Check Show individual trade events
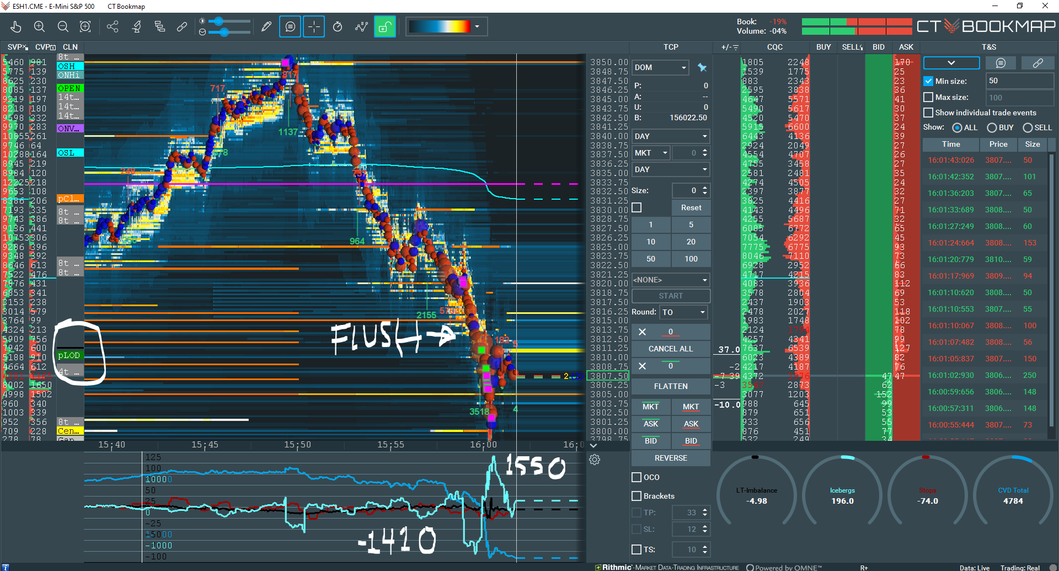 point(928,113)
